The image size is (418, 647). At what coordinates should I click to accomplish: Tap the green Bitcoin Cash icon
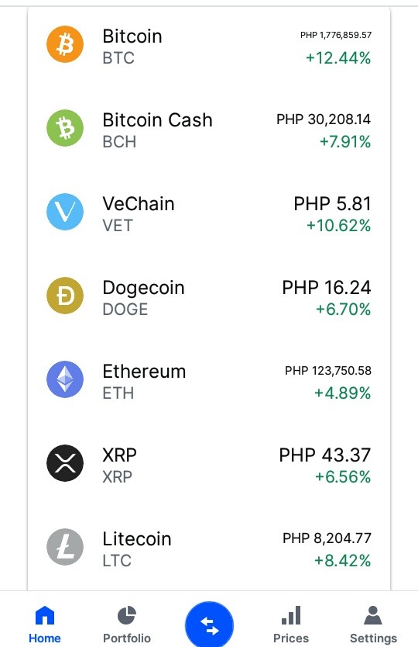pyautogui.click(x=65, y=128)
